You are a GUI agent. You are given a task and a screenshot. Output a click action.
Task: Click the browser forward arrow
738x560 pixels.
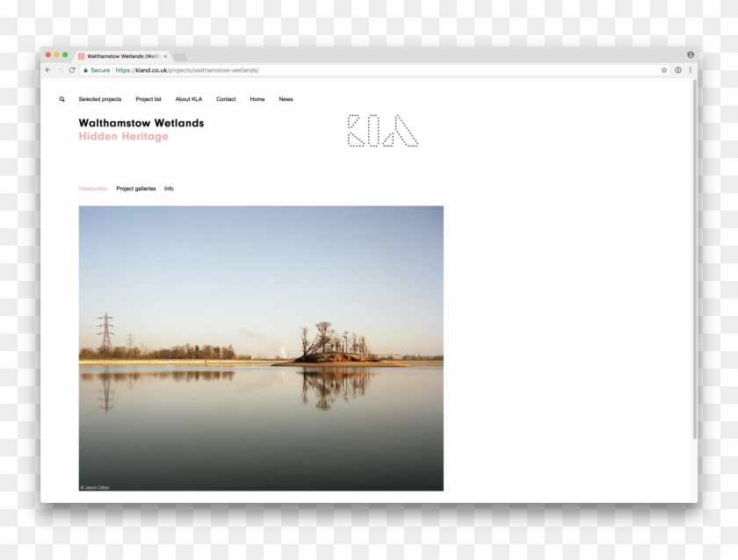click(60, 70)
